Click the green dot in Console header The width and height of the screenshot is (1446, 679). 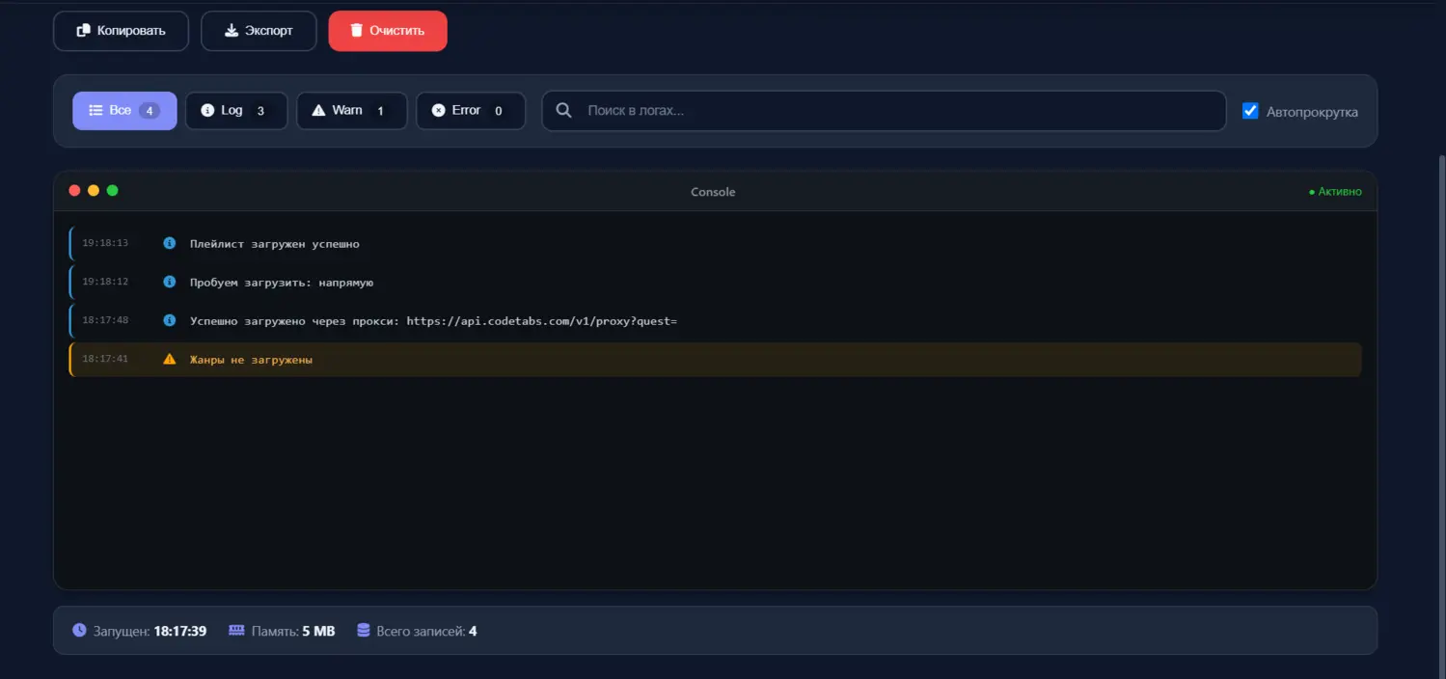tap(112, 191)
